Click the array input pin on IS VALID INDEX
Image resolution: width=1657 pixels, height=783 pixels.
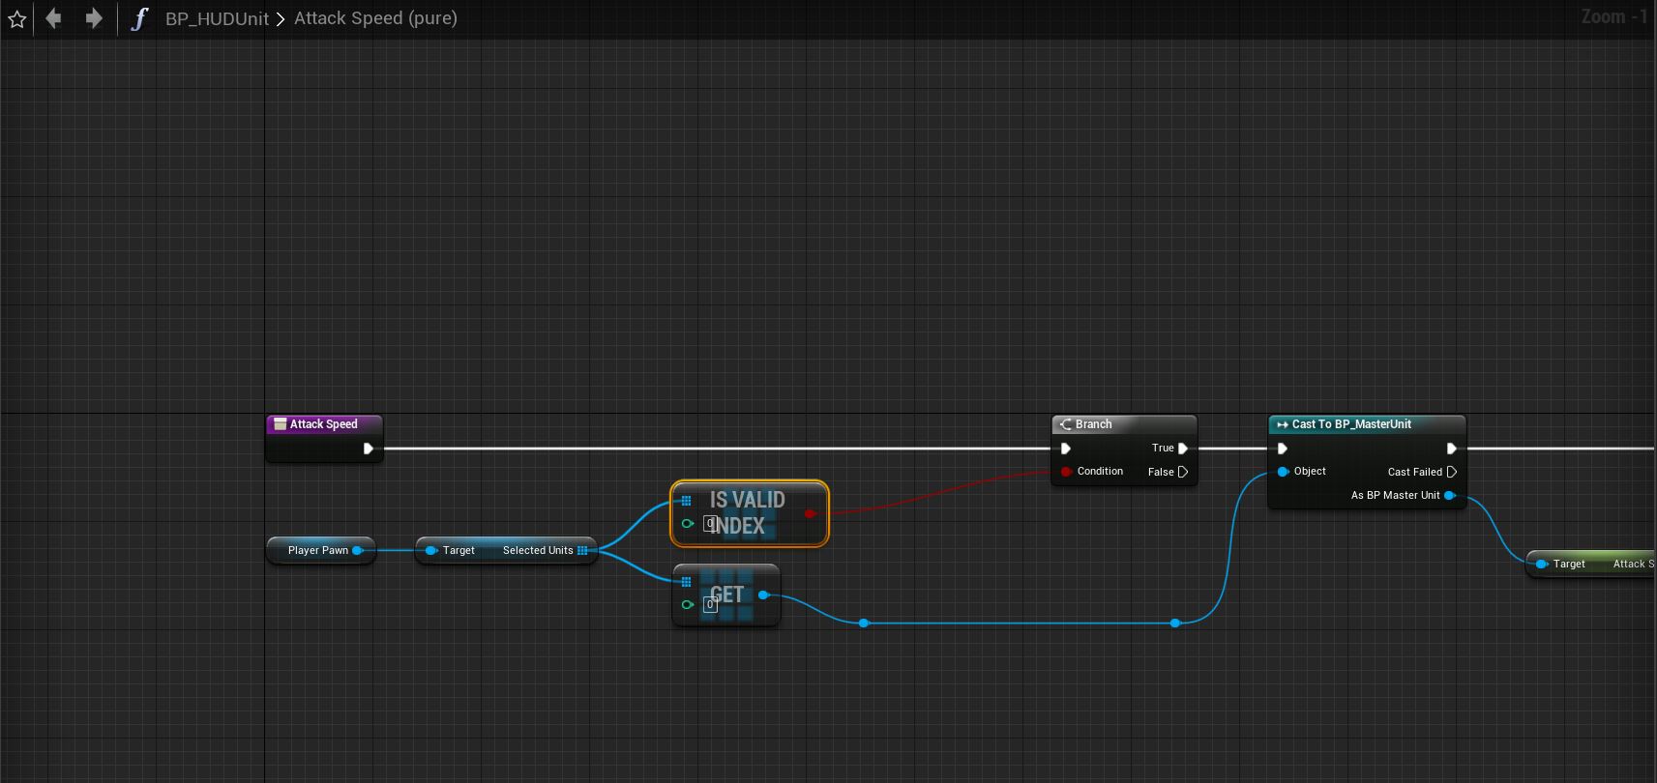tap(686, 501)
